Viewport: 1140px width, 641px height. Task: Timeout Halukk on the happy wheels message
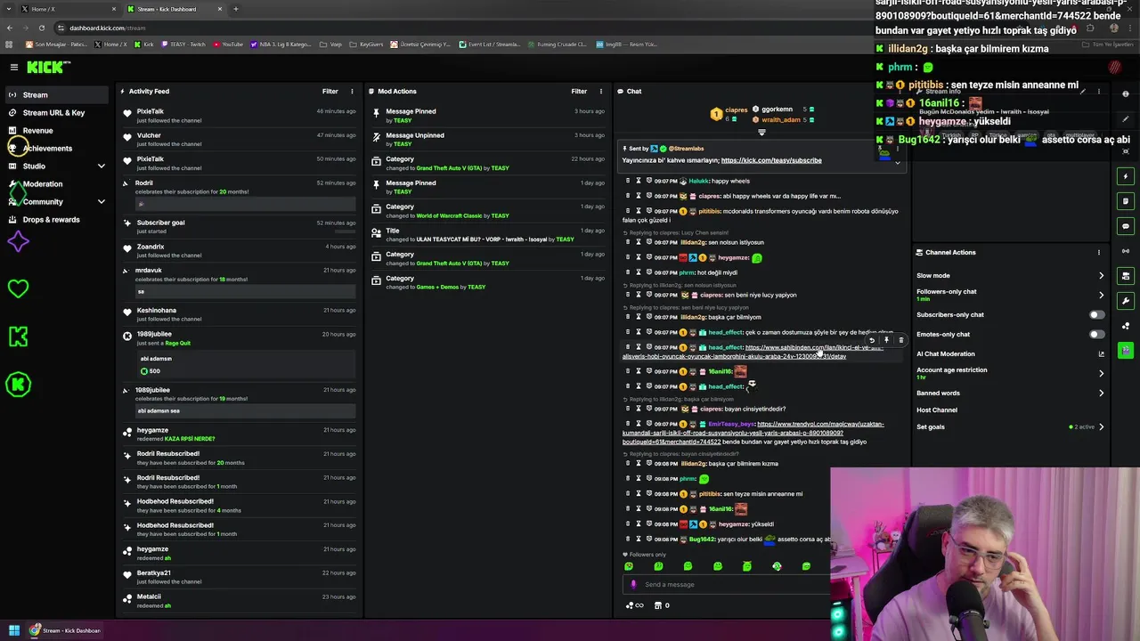pos(639,181)
